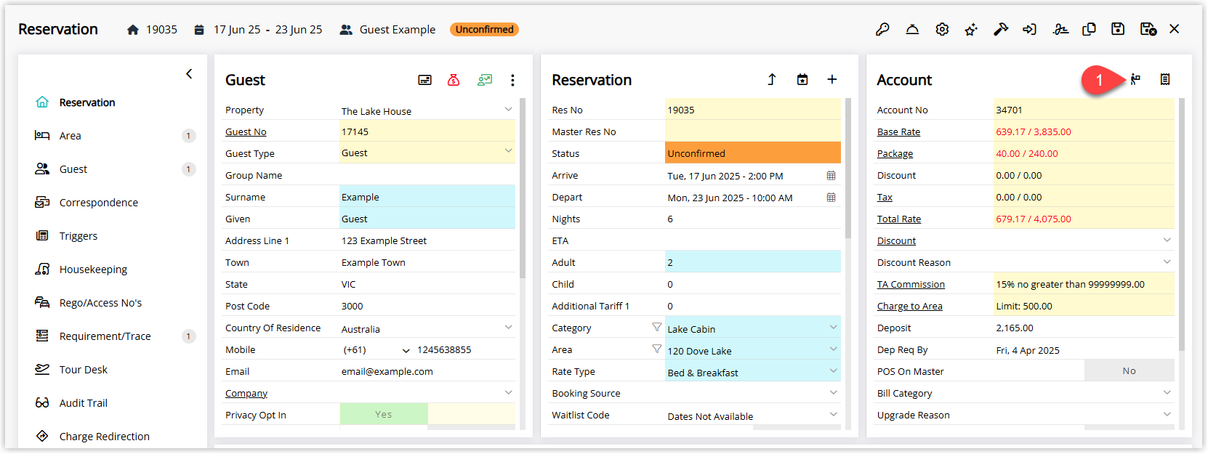Open the mobile country code dropdown

point(406,350)
